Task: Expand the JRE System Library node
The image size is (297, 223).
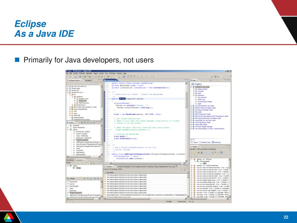Action: click(70, 107)
